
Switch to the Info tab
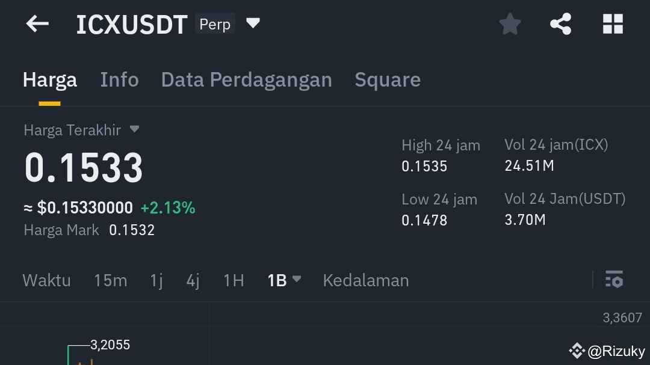119,80
